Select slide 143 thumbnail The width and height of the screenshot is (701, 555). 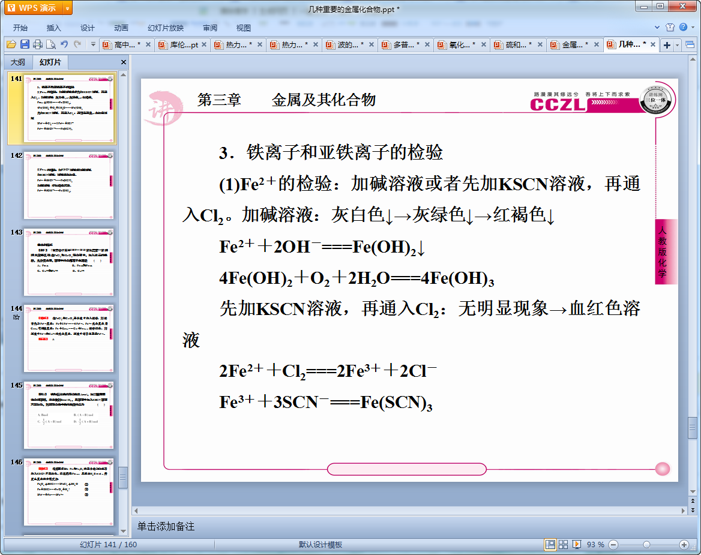pyautogui.click(x=69, y=262)
